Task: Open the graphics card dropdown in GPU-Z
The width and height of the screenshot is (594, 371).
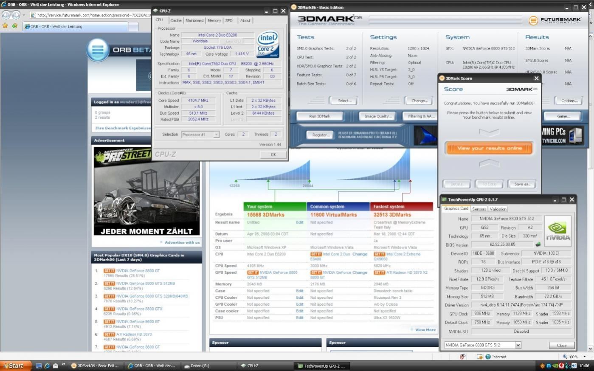Action: [518, 345]
